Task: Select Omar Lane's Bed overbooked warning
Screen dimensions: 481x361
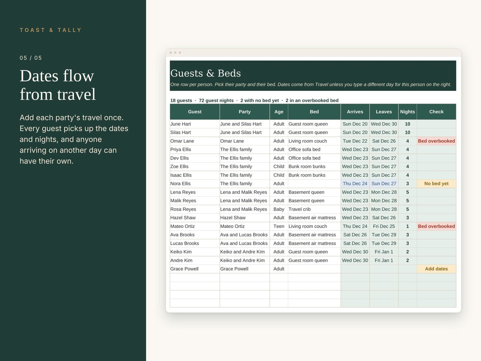Action: pos(436,141)
